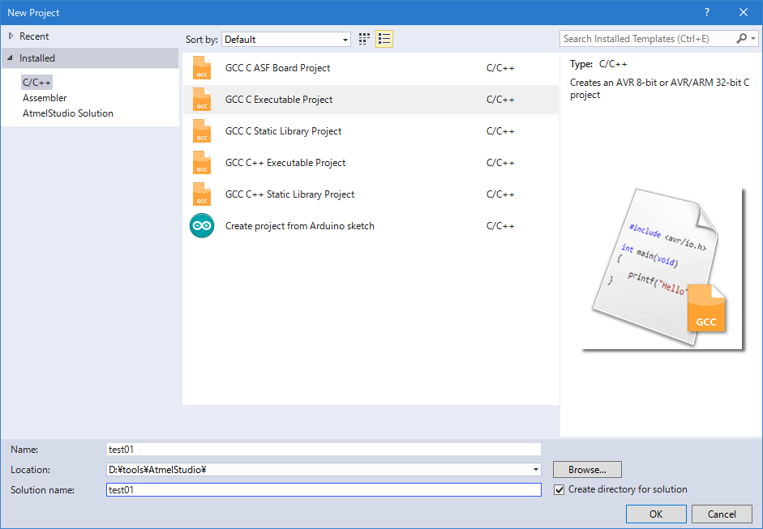This screenshot has height=529, width=763.
Task: Open the search options dropdown arrow
Action: 753,38
